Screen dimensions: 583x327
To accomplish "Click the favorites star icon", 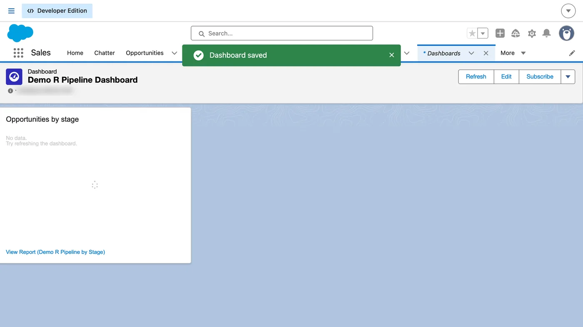I will 472,33.
